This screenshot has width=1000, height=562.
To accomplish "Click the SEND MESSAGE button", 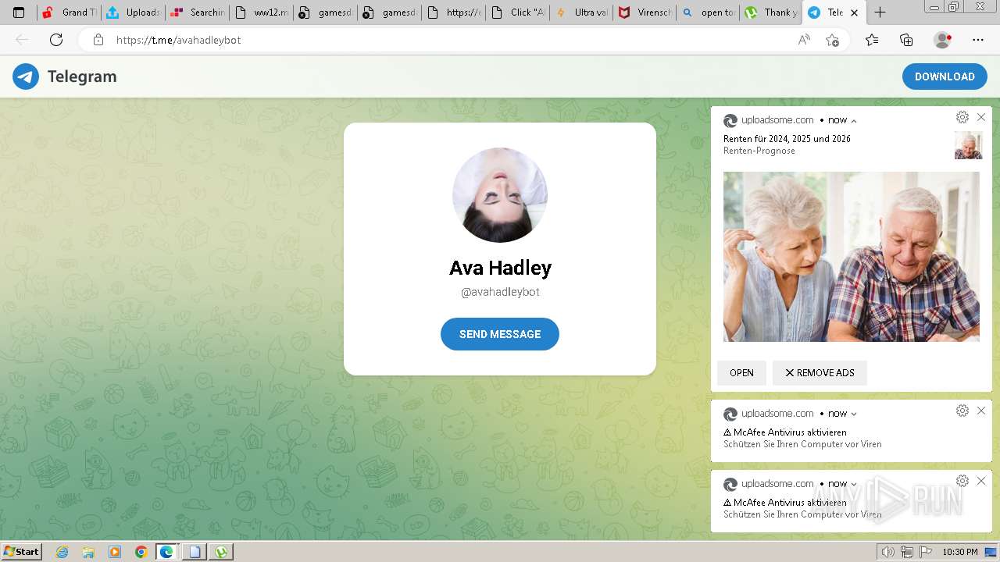I will pyautogui.click(x=500, y=334).
